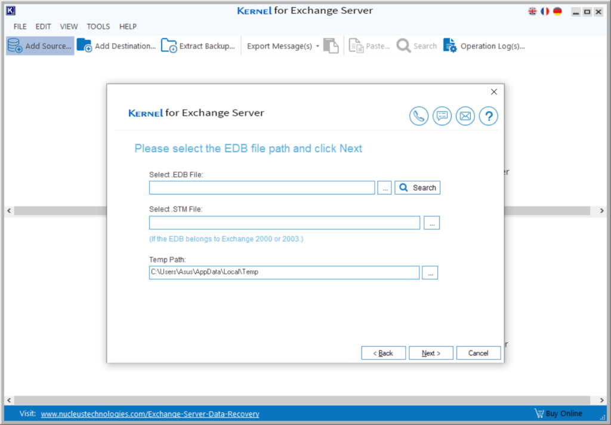The height and width of the screenshot is (425, 611).
Task: Click middle scrollbar right arrow
Action: tap(601, 211)
